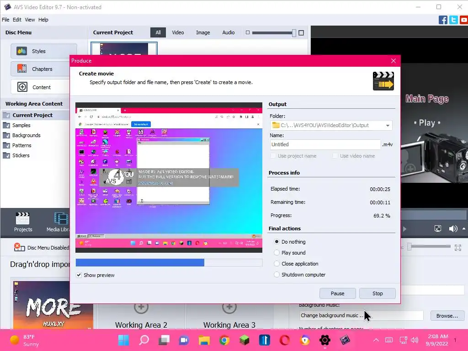Open the AVS Facebook page icon
The width and height of the screenshot is (468, 351).
click(x=443, y=20)
